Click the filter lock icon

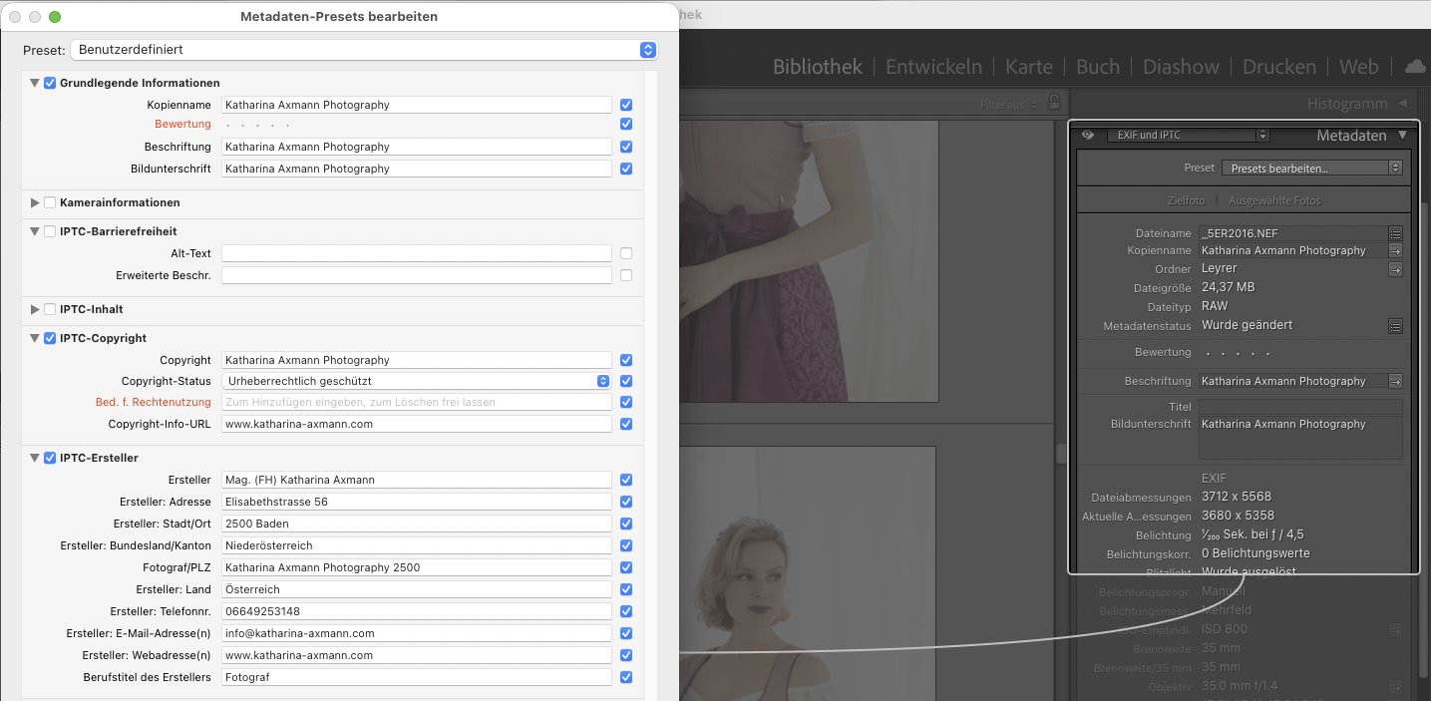[x=1054, y=104]
